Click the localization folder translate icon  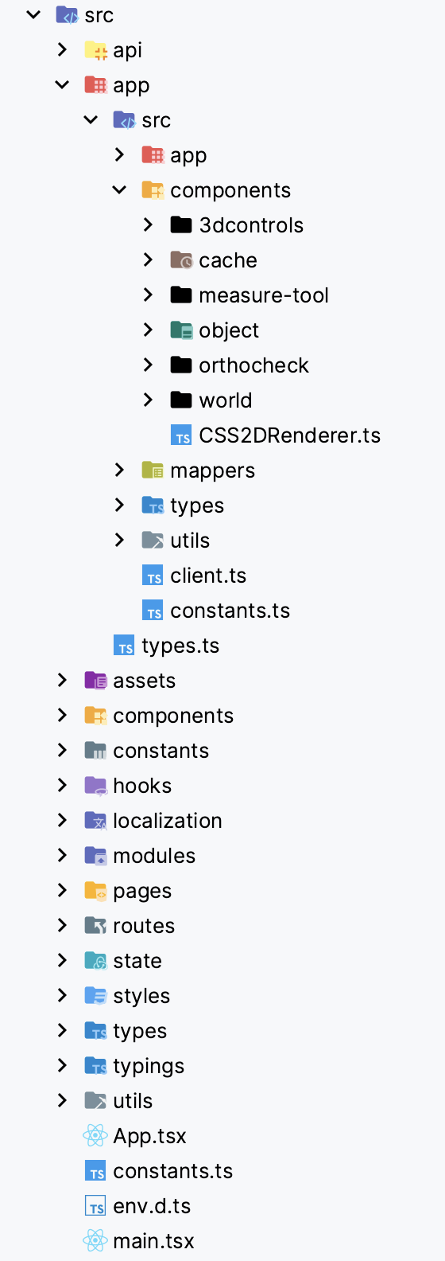point(95,821)
